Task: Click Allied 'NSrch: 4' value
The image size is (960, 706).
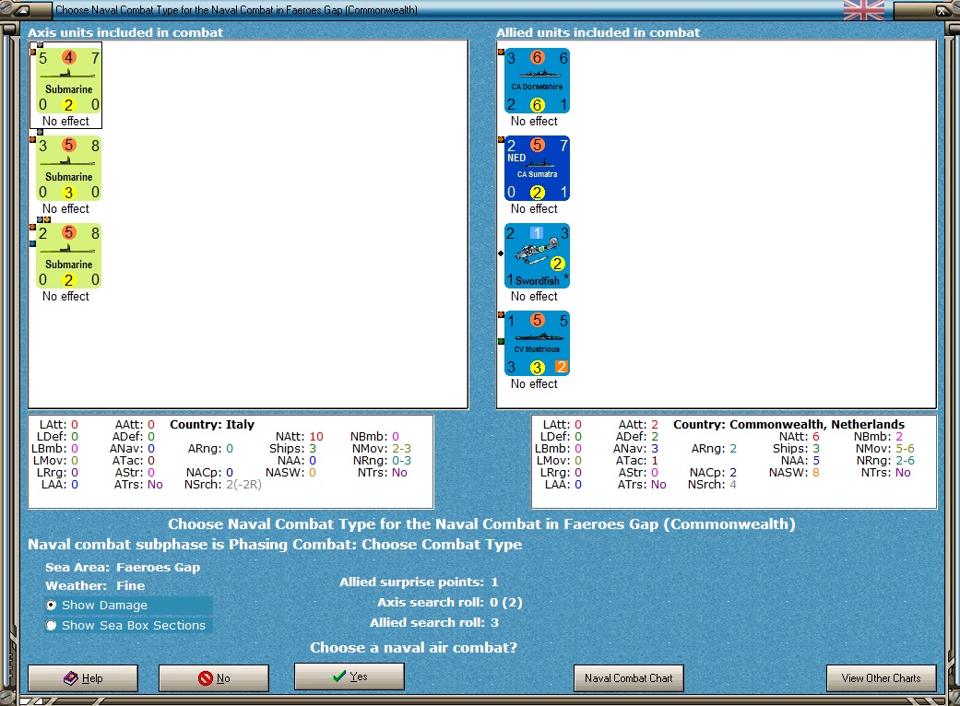Action: [712, 485]
